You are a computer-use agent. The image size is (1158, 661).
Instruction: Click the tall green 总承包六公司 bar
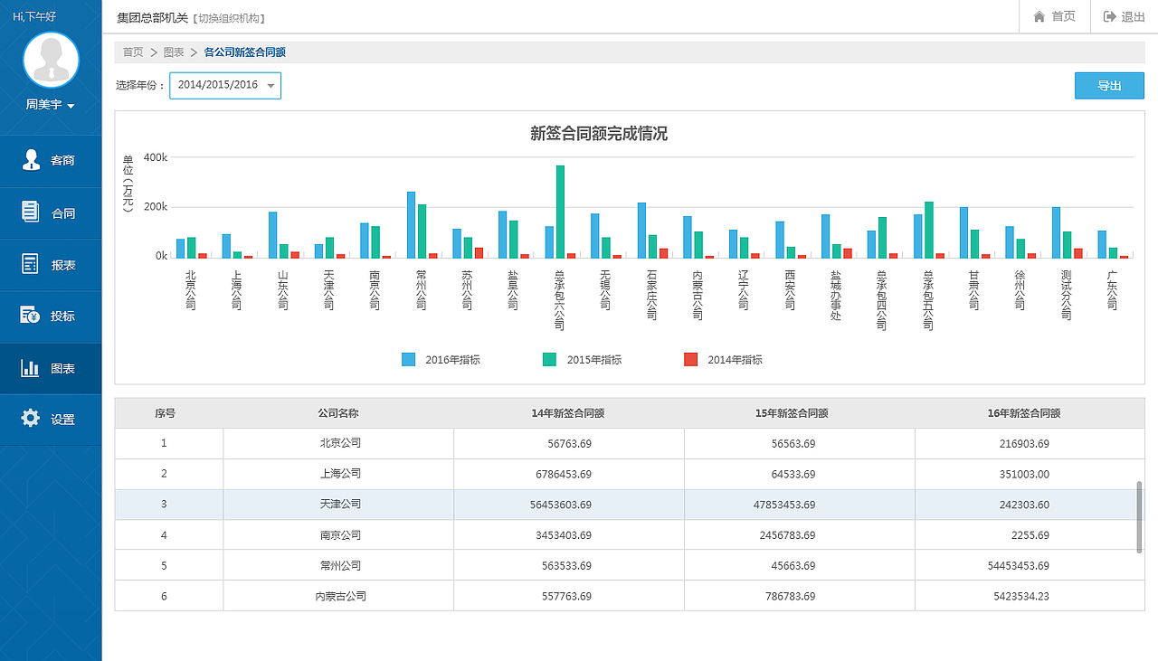pos(560,212)
